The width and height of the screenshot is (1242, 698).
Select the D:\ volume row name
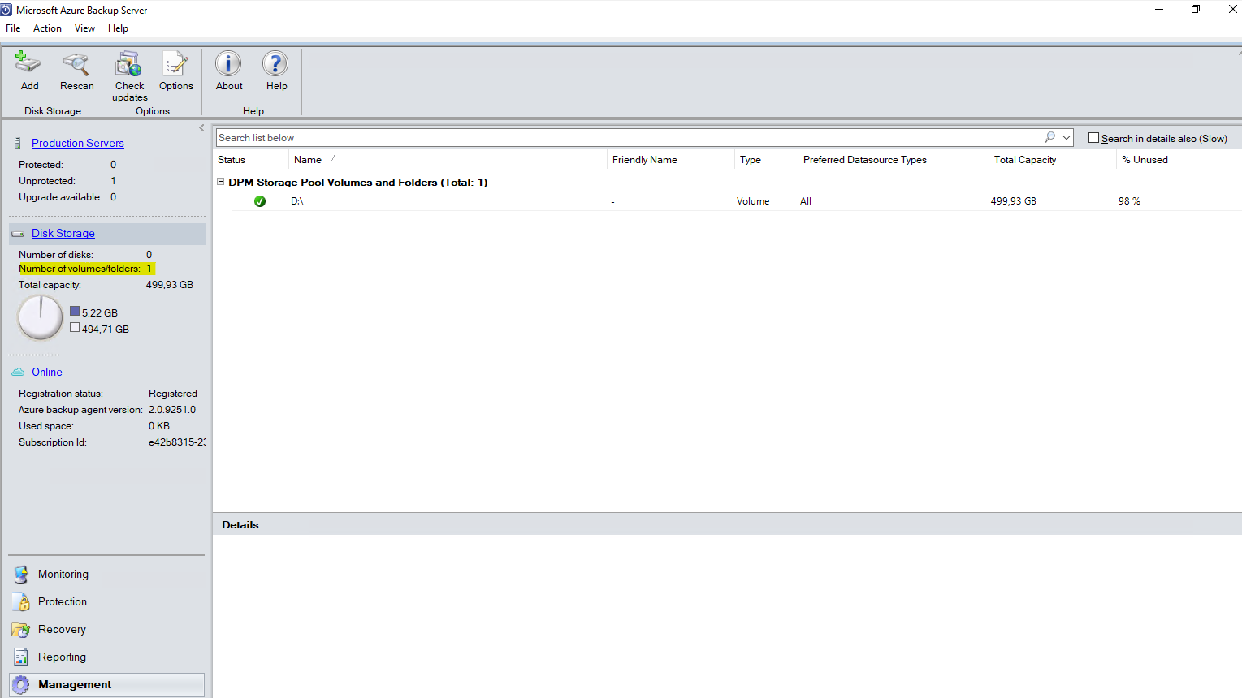point(297,201)
